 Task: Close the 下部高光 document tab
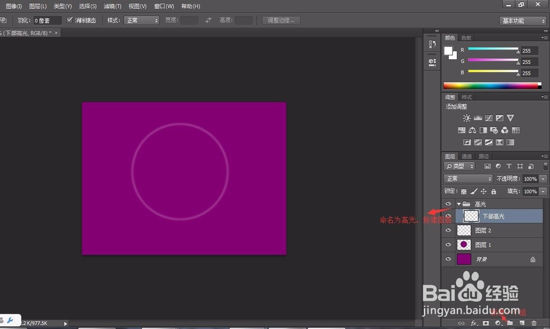pyautogui.click(x=56, y=32)
